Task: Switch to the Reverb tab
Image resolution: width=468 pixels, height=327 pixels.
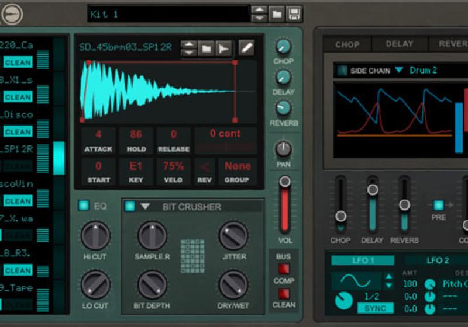Action: [449, 44]
